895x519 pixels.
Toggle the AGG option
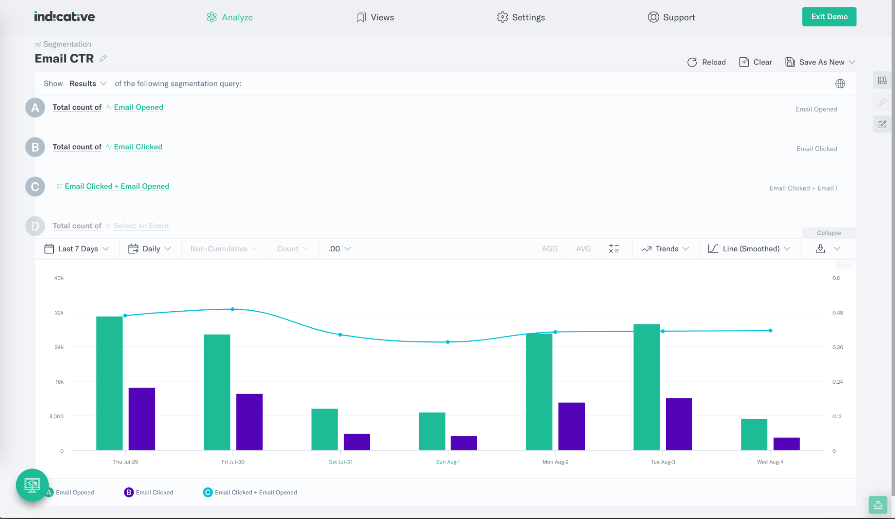click(549, 249)
